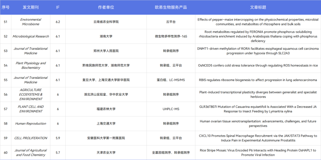Select Plant Physiology and Biochemistry cell
Screen dimensions: 321x160
[x=31, y=65]
